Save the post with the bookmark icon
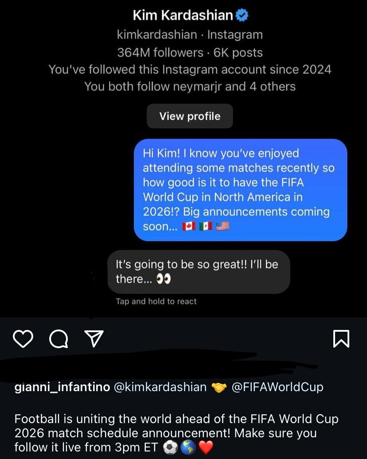This screenshot has width=367, height=459. point(341,339)
